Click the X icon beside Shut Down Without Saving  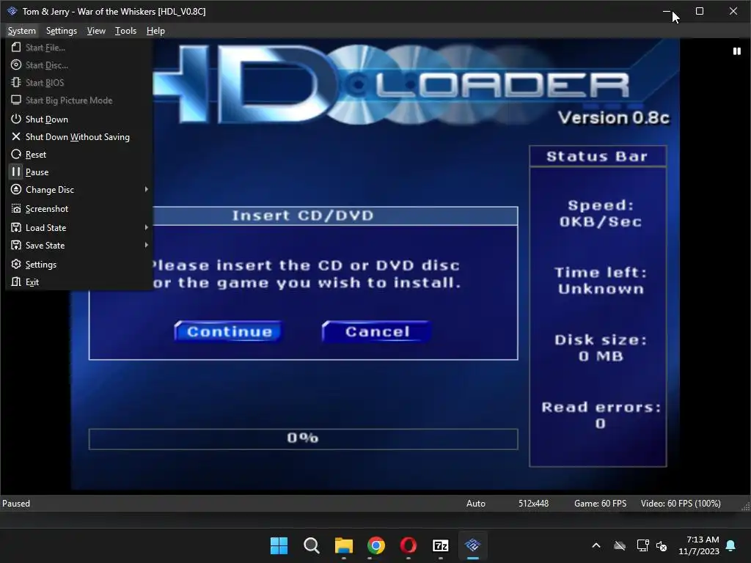pyautogui.click(x=16, y=136)
